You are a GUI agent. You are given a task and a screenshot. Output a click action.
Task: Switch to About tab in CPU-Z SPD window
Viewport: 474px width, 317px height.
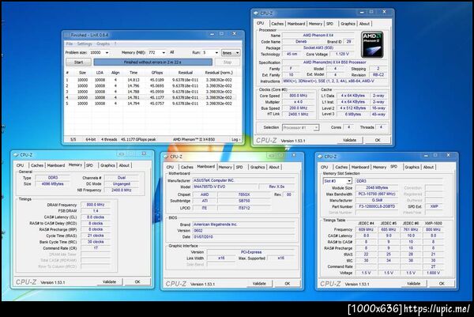(x=428, y=167)
